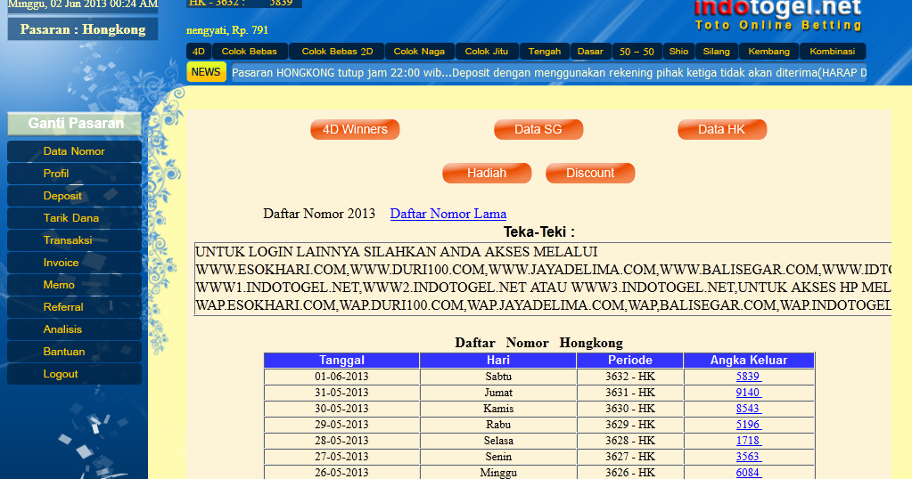The width and height of the screenshot is (912, 479).
Task: Open the Kombinasi tab
Action: click(833, 52)
